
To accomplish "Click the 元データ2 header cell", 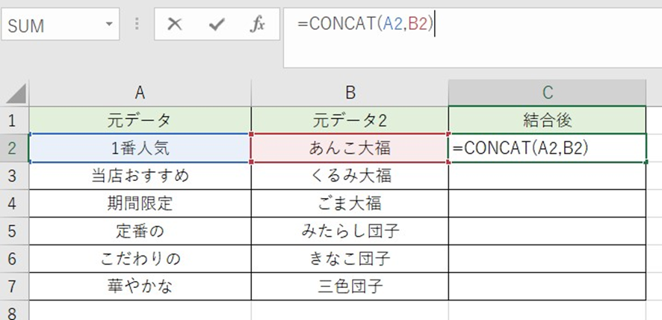I will pyautogui.click(x=350, y=120).
